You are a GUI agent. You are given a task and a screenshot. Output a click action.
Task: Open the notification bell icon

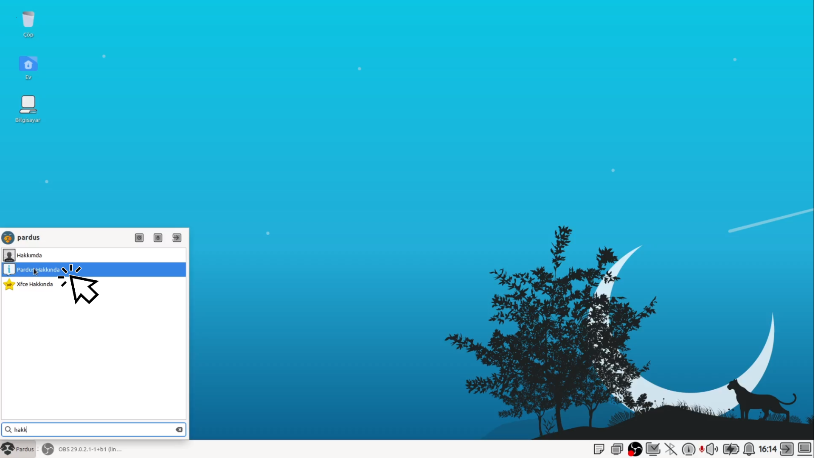[749, 449]
